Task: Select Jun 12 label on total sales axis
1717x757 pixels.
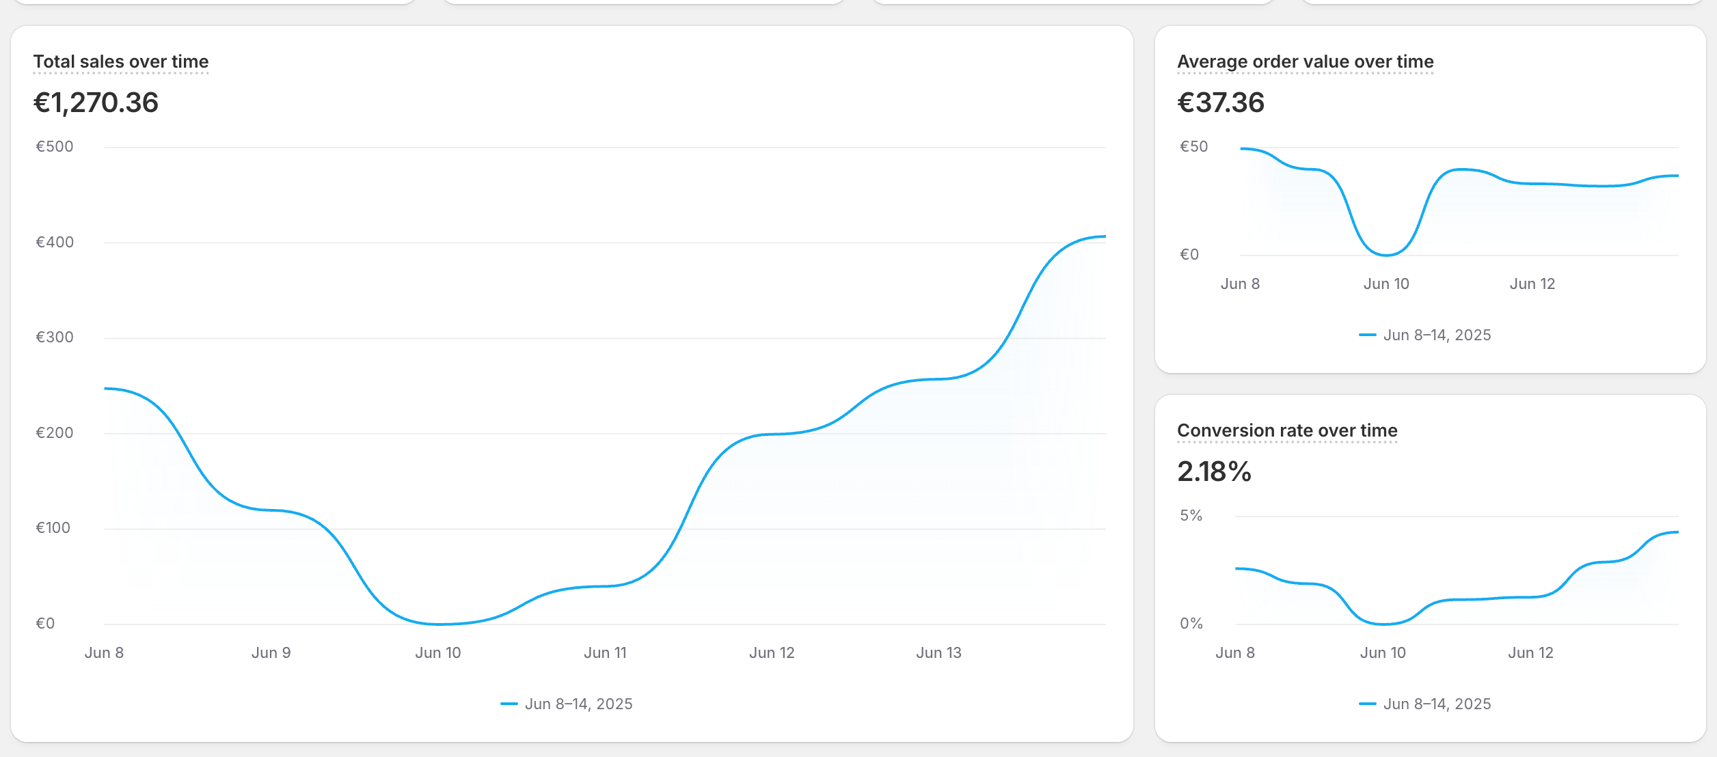Action: click(772, 652)
